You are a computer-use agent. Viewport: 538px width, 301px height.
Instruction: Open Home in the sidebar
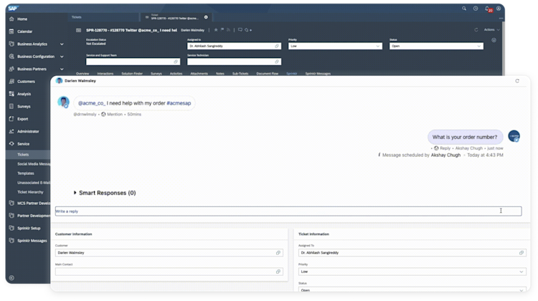coord(22,19)
